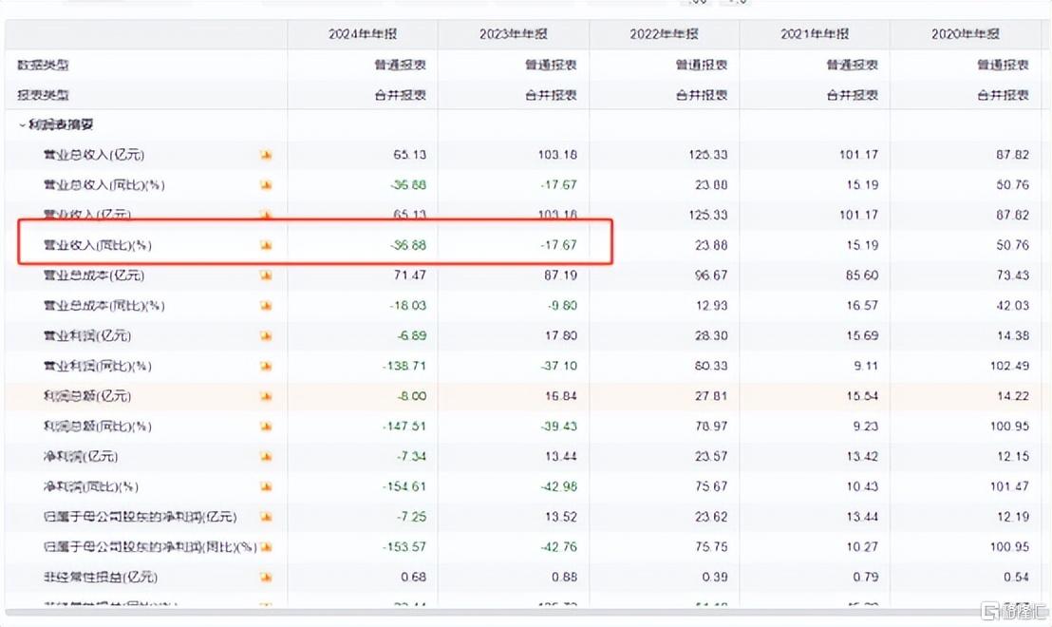Open chart icon for 利润总额(亿元) row
The image size is (1052, 627).
[x=267, y=397]
